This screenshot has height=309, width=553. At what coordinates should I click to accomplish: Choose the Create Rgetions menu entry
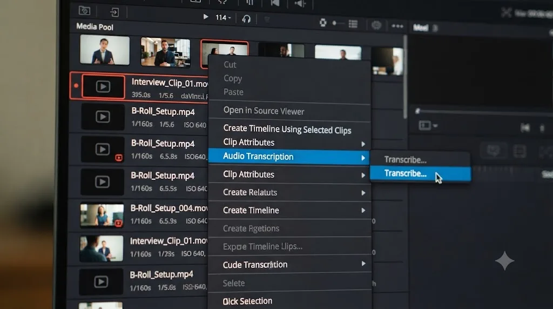tap(251, 228)
